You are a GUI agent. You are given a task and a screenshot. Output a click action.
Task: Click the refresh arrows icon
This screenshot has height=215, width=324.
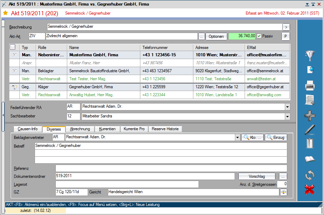coord(309,175)
